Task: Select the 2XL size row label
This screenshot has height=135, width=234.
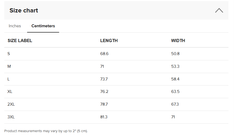Action: click(x=11, y=104)
